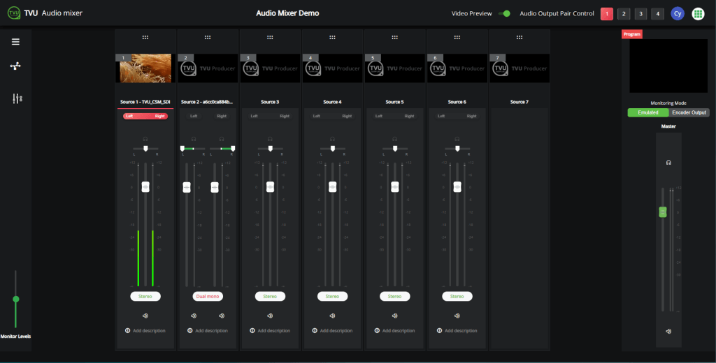Image resolution: width=716 pixels, height=363 pixels.
Task: Click the headphones icon on Source 1
Action: click(145, 139)
